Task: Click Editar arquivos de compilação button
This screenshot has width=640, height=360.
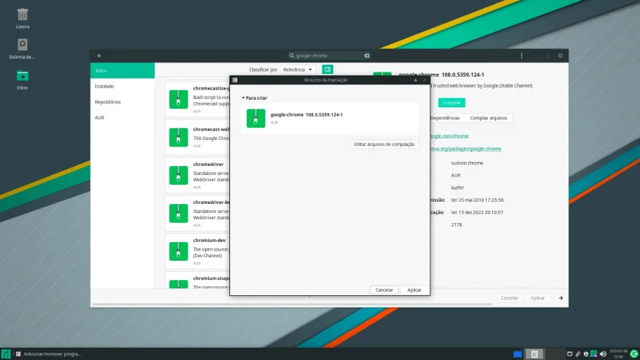Action: coord(384,145)
